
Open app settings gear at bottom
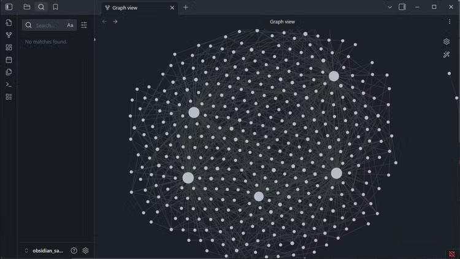click(85, 250)
